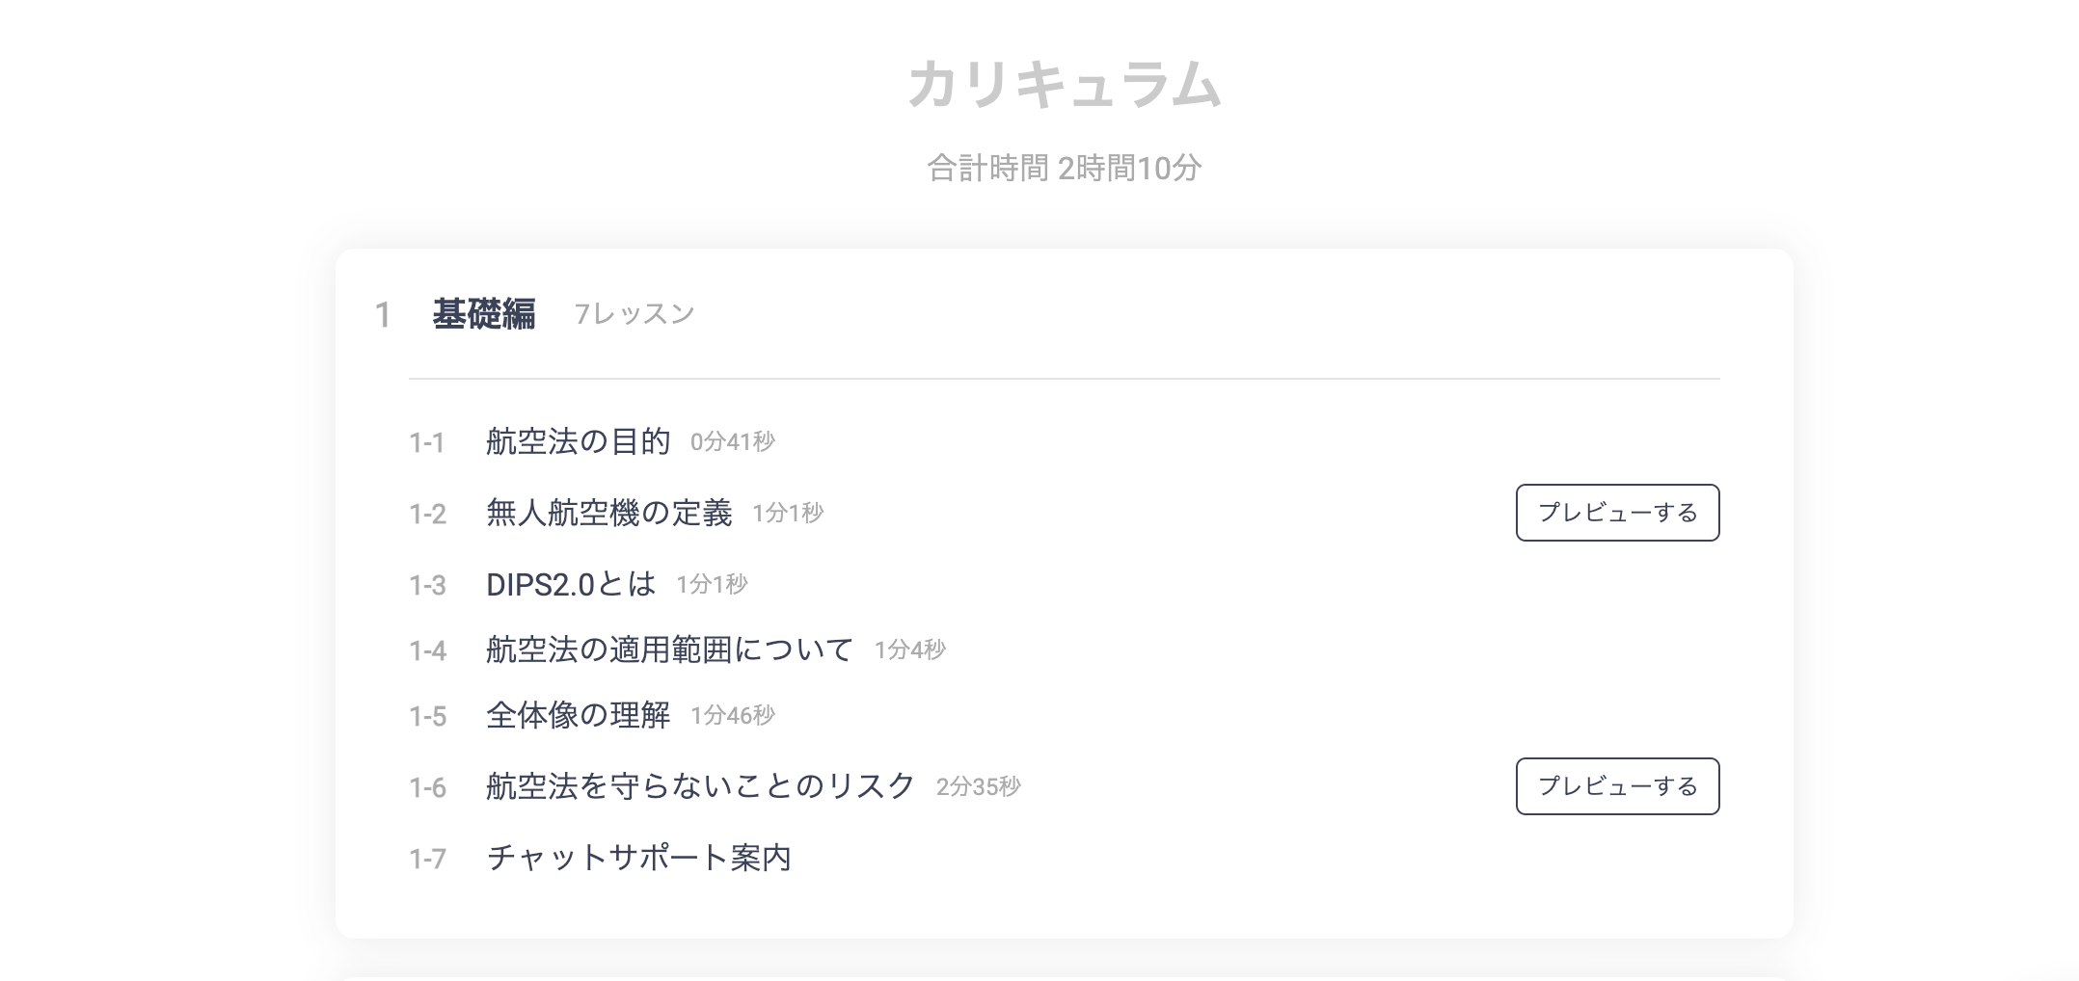The height and width of the screenshot is (981, 2079).
Task: Click lesson number 1-3
Action: [x=427, y=586]
